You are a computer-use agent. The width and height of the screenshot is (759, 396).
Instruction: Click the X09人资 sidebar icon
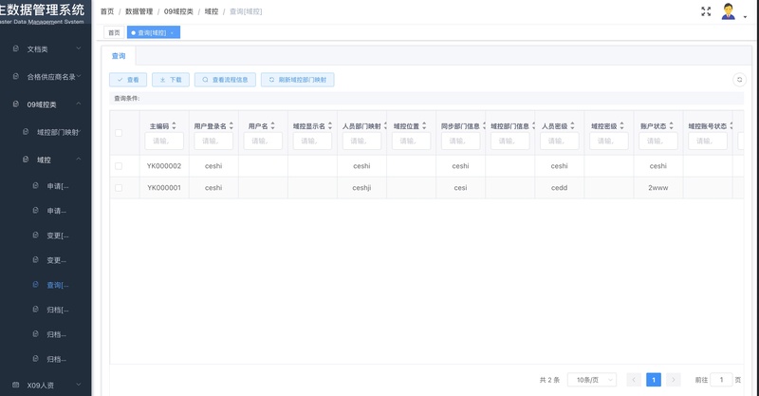[x=16, y=385]
